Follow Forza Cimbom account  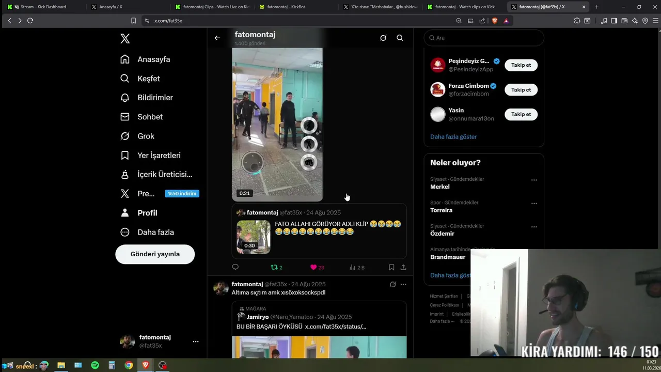pyautogui.click(x=521, y=90)
